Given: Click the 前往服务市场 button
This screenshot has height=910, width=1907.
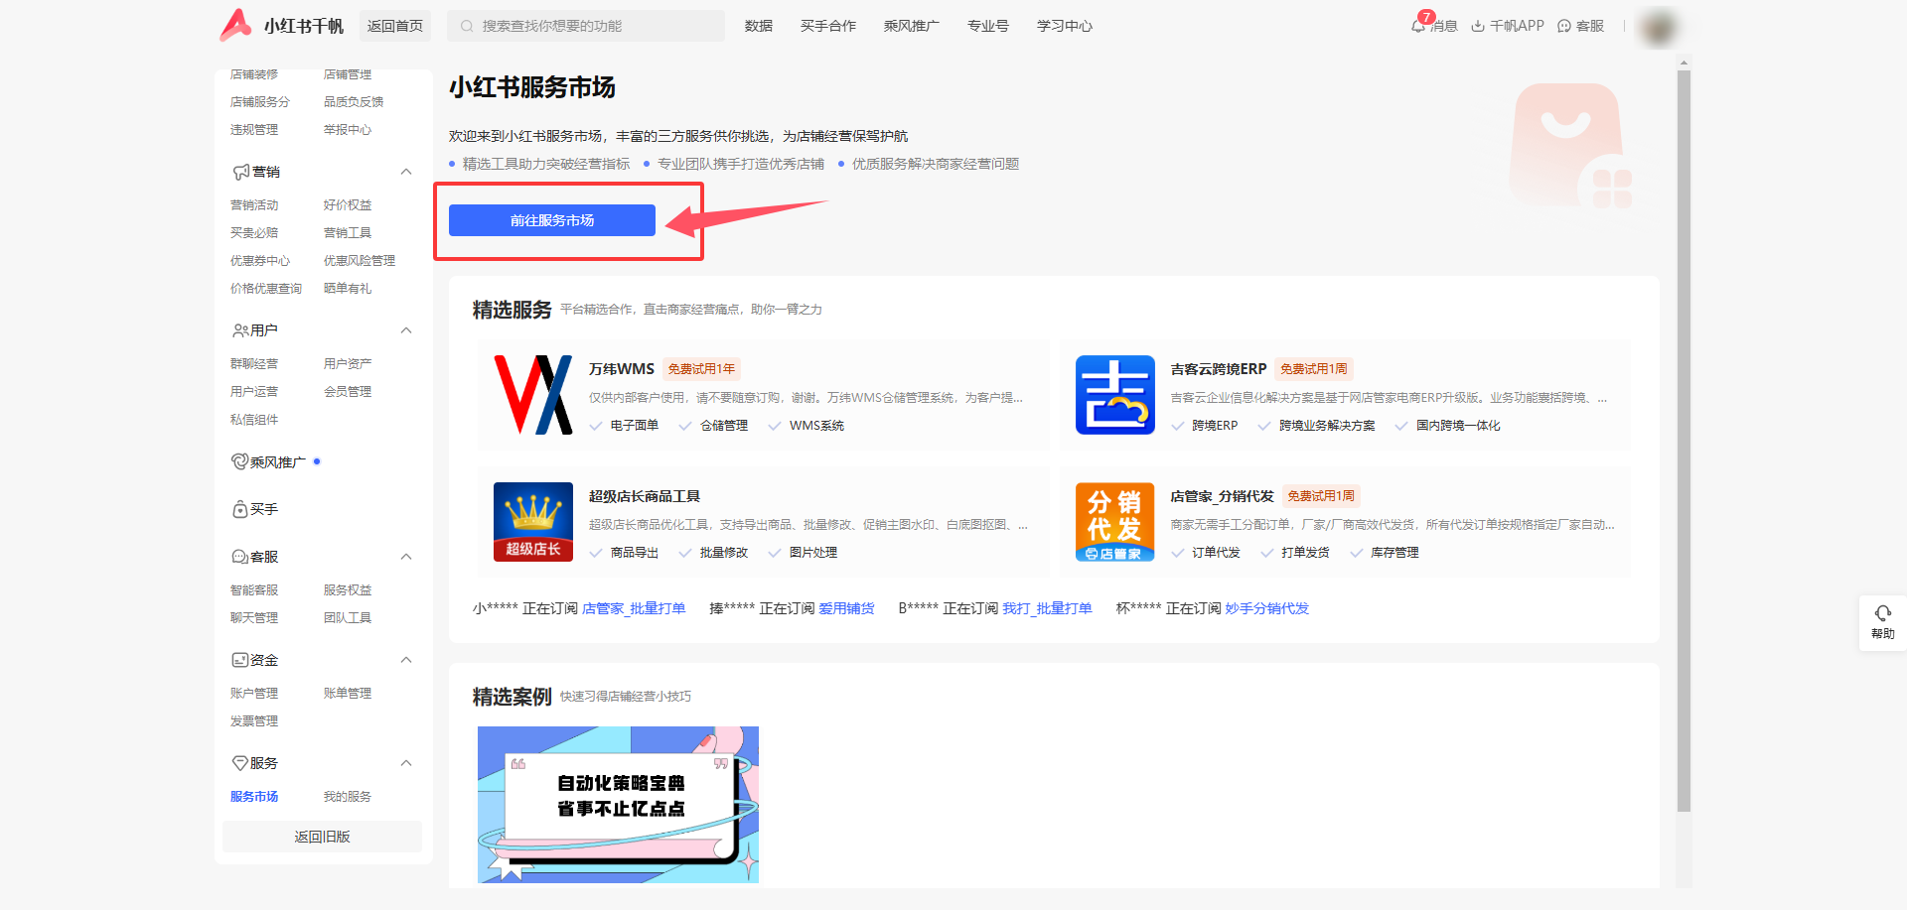Looking at the screenshot, I should click(552, 220).
